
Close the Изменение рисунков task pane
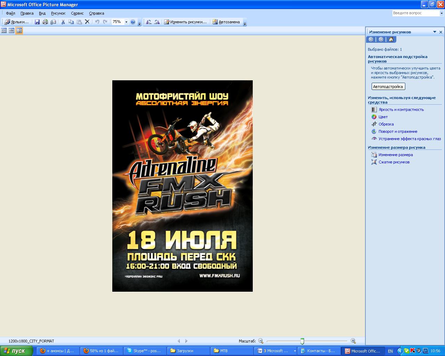tap(441, 32)
